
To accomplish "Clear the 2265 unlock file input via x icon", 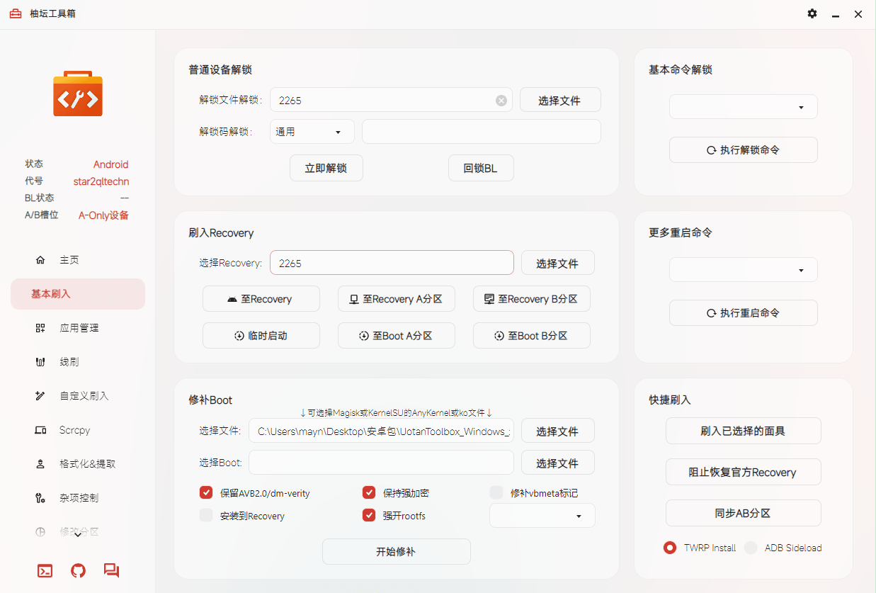I will (x=501, y=100).
